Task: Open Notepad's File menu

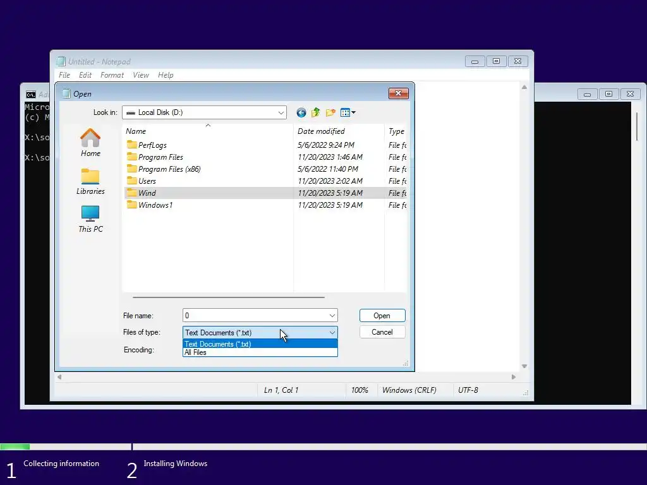Action: click(x=64, y=75)
